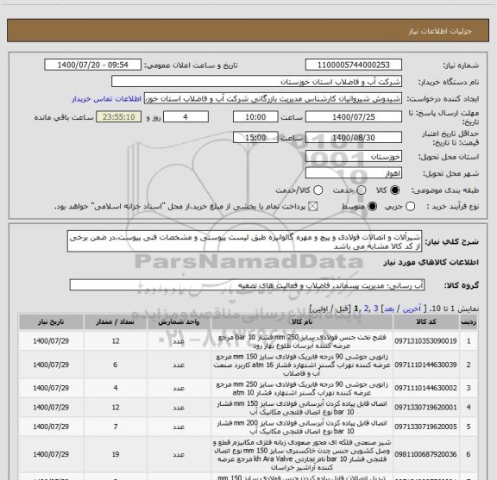
Task: Open اطلاعات تماس خریدار link
Action: click(106, 99)
